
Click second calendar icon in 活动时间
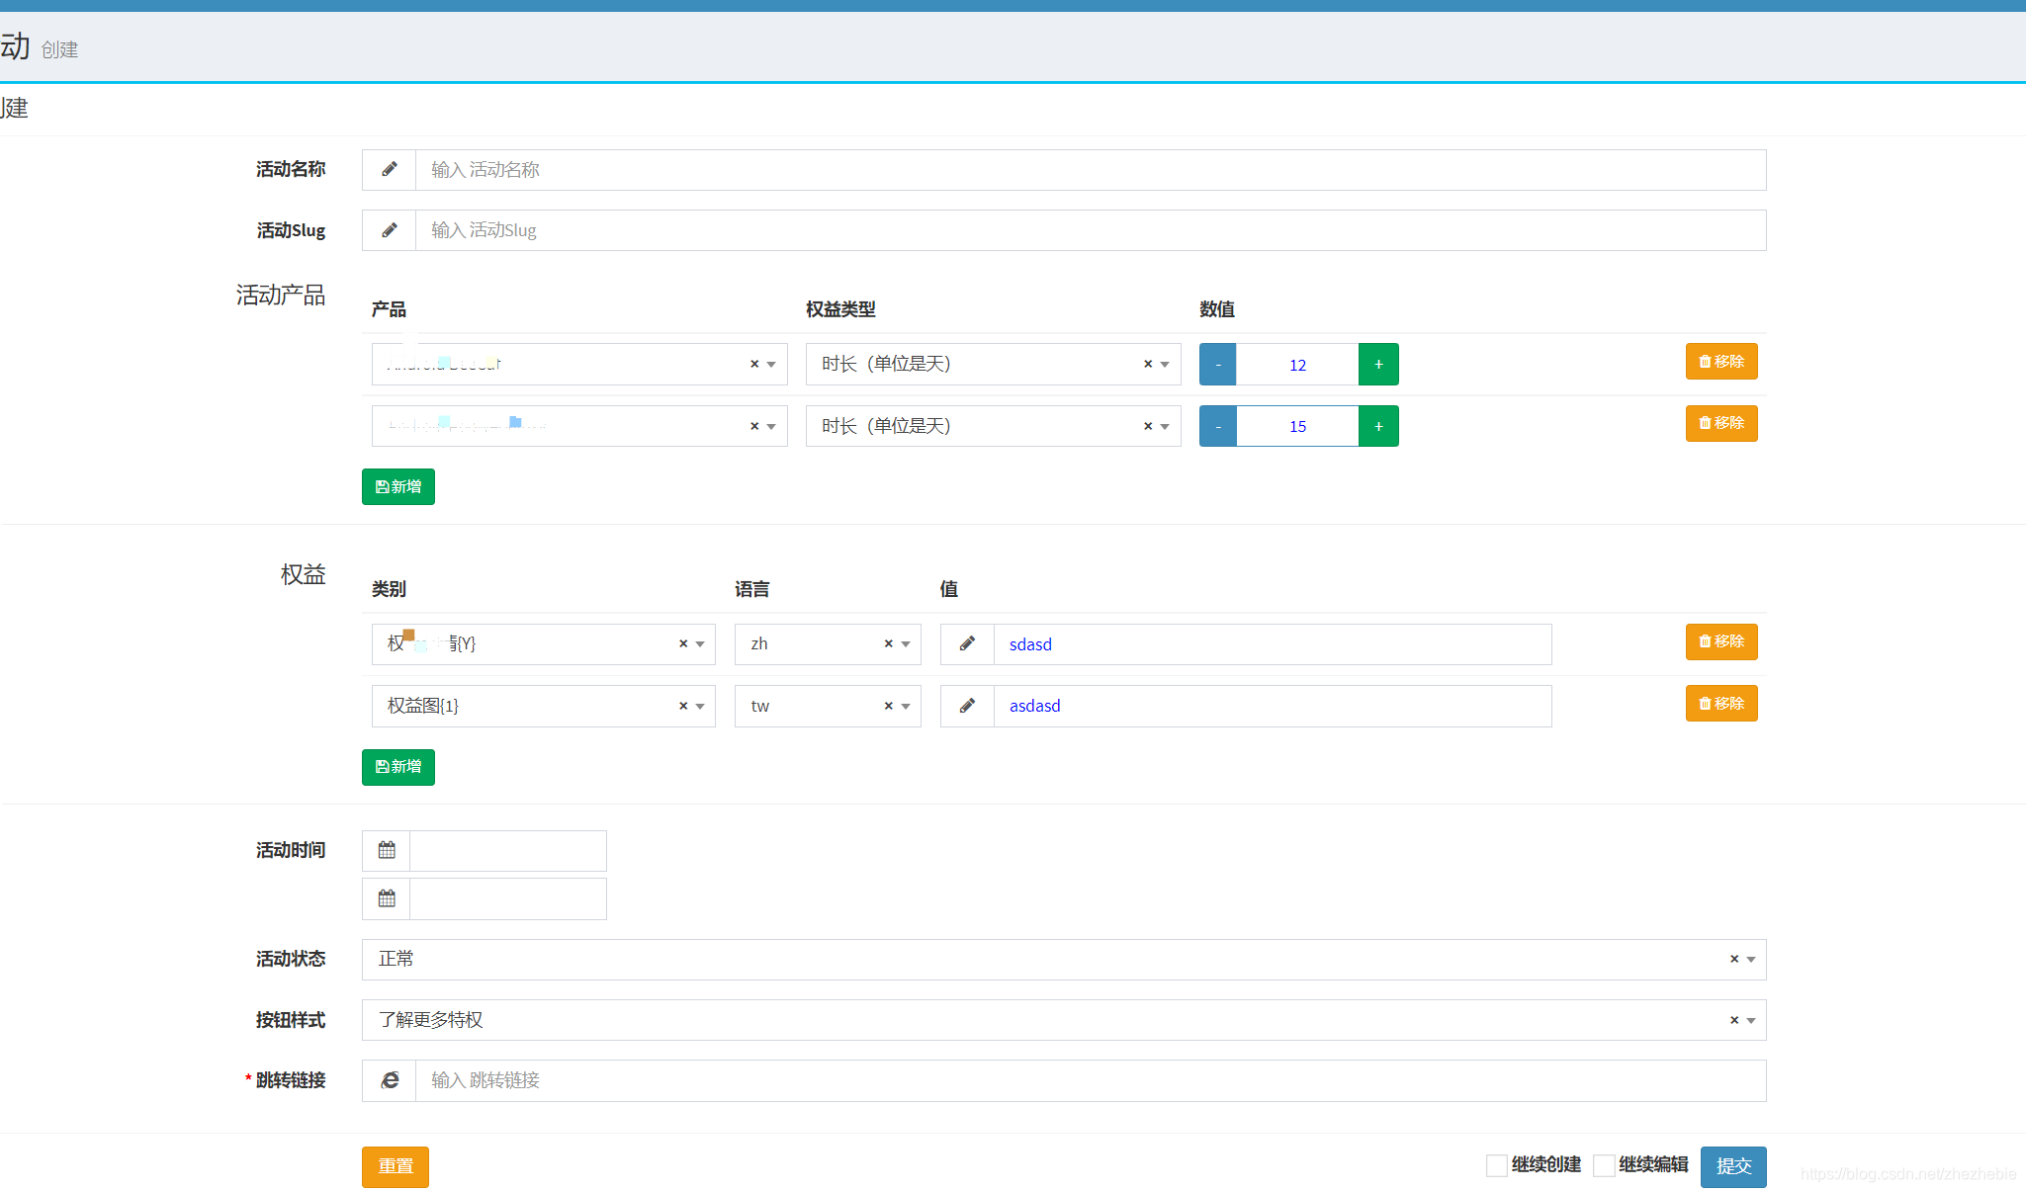tap(387, 898)
